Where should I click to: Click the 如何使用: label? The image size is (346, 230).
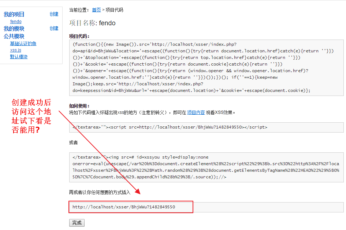tap(79, 106)
